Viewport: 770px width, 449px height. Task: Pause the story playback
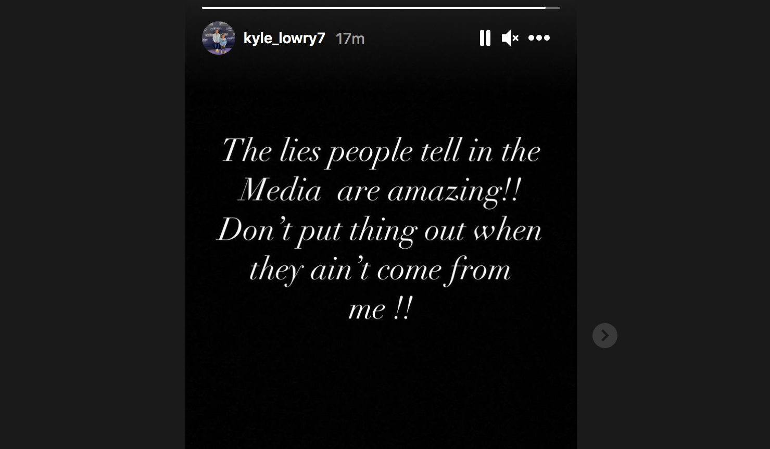tap(485, 38)
